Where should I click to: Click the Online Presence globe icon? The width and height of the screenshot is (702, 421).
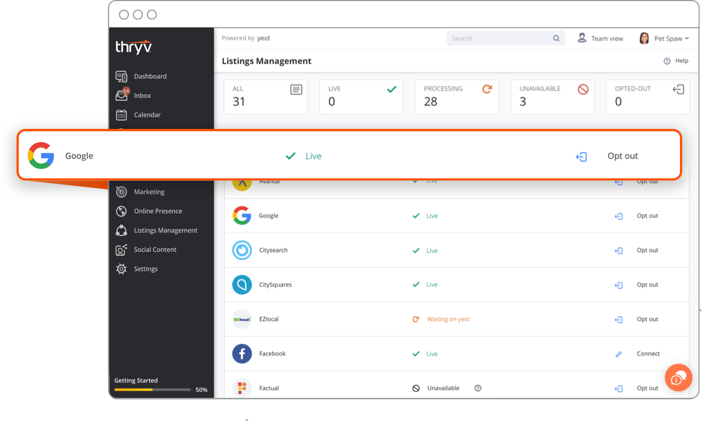[x=121, y=211]
